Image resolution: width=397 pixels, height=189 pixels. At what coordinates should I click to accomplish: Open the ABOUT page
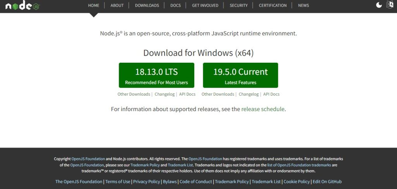pyautogui.click(x=117, y=5)
